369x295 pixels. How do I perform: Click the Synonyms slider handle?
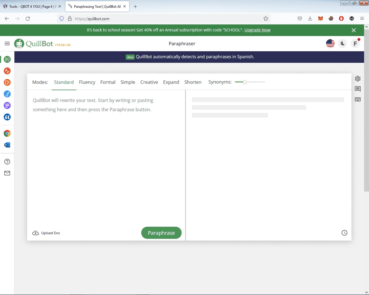click(245, 82)
